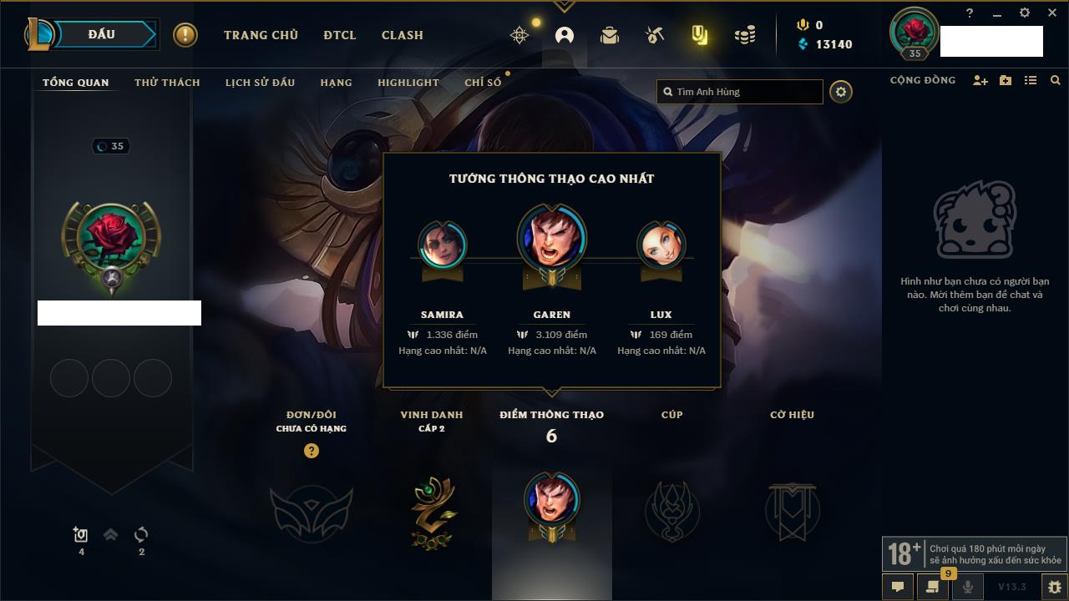Click the Tìm Anh Hùng search field
Viewport: 1069px width, 601px height.
click(x=740, y=92)
